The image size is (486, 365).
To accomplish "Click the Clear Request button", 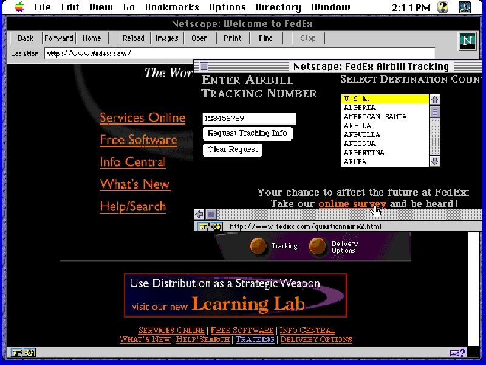I will click(x=233, y=150).
